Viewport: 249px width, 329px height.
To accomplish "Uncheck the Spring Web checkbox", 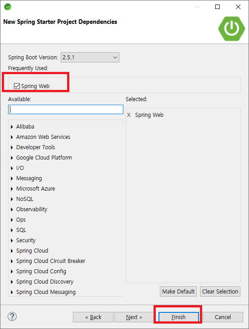I will pos(17,86).
